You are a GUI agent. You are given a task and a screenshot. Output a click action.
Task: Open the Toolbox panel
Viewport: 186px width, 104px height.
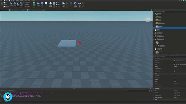click(38, 4)
